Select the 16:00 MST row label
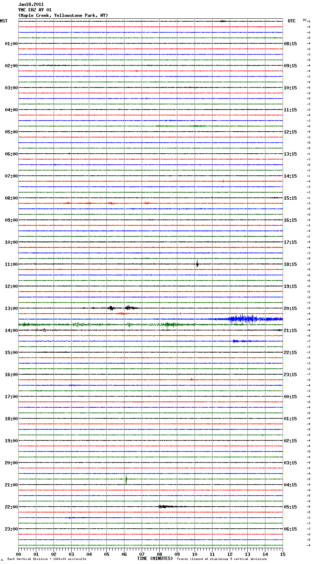312x564 pixels. tap(11, 375)
